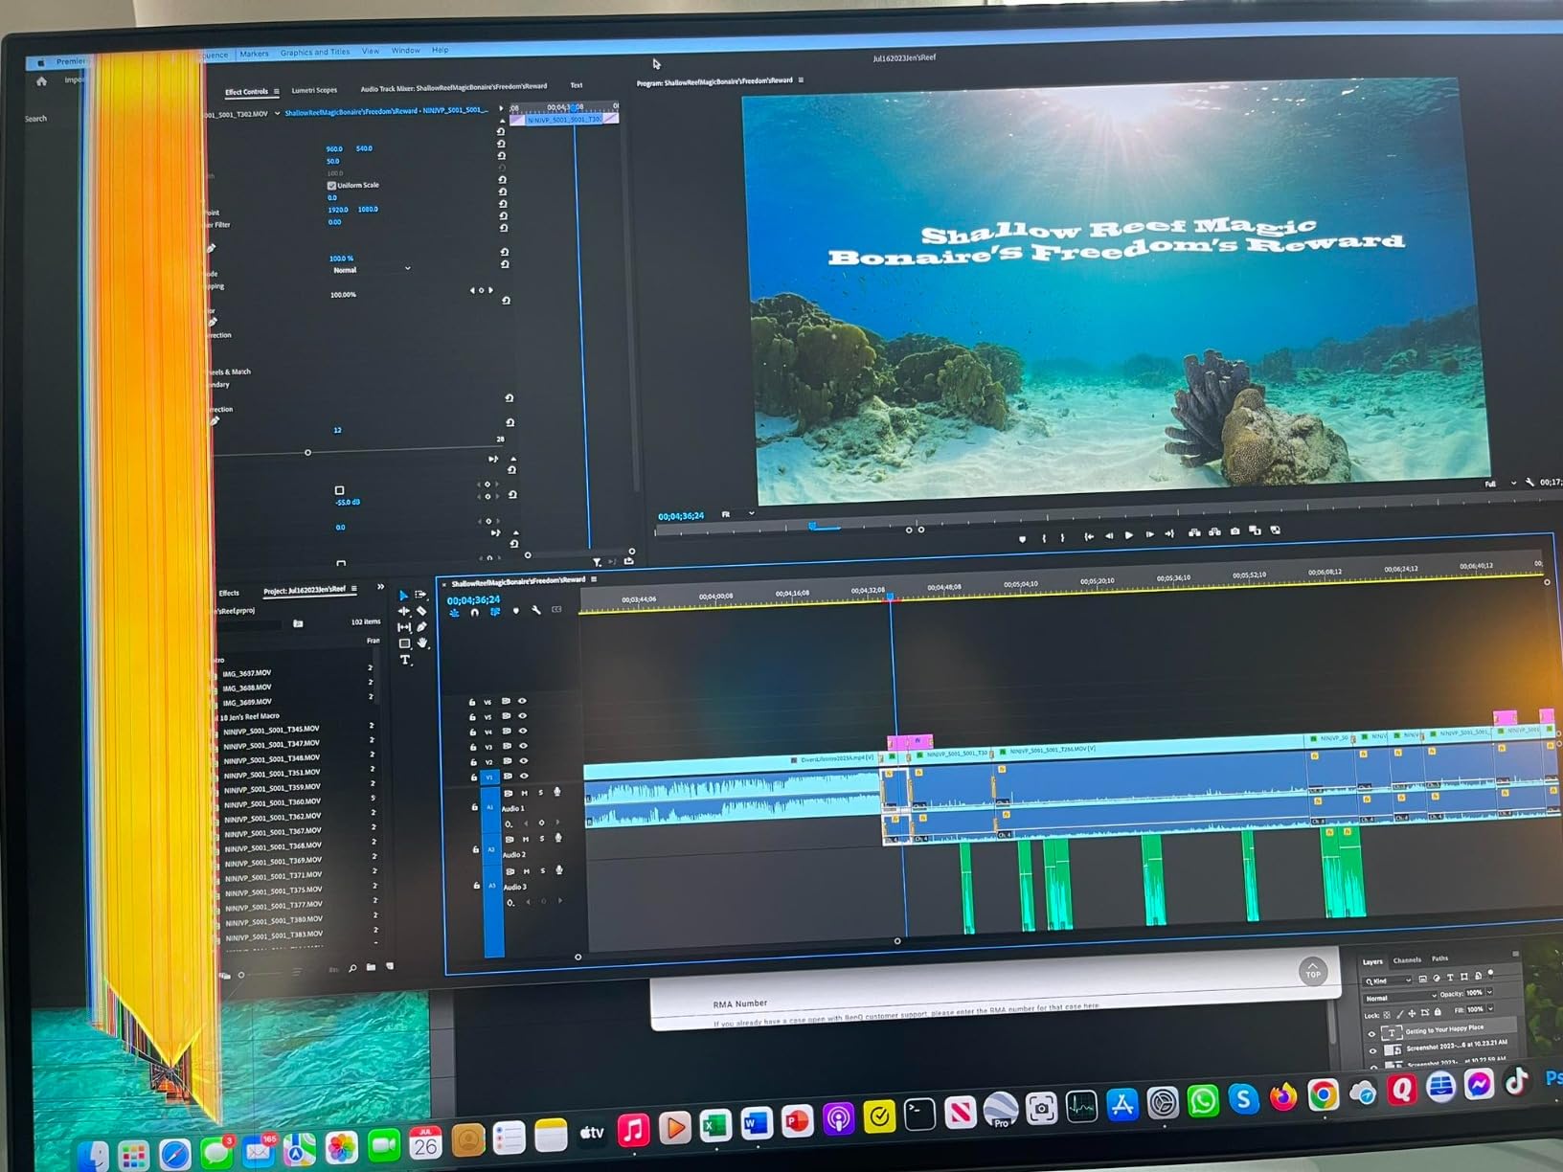Adjust the Opacity value in the Layers panel

(x=1474, y=993)
